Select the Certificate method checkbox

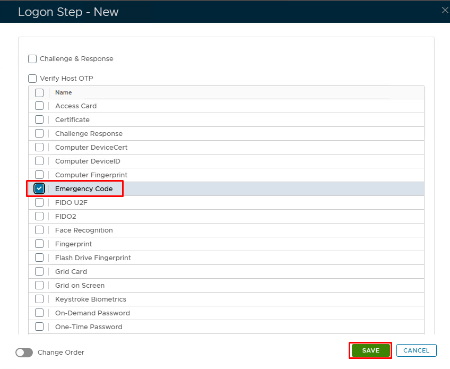pos(39,120)
